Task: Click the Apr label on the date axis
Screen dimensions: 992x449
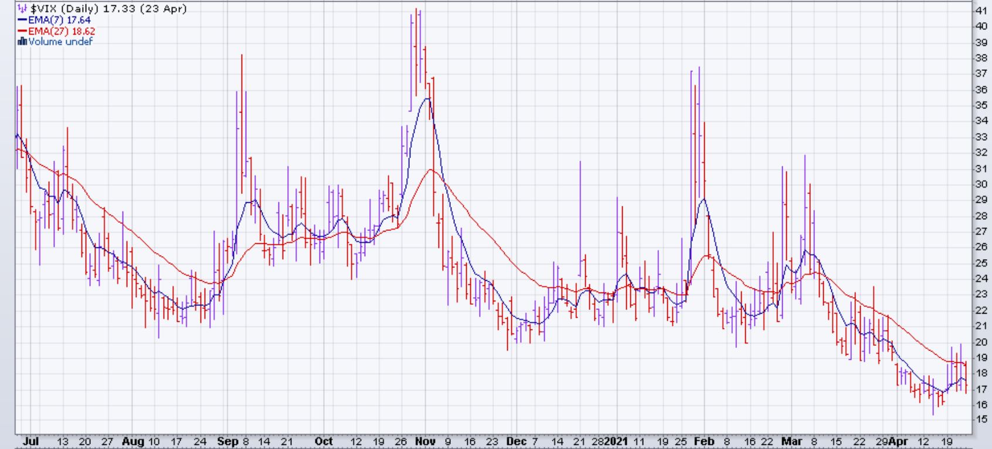Action: pos(898,441)
